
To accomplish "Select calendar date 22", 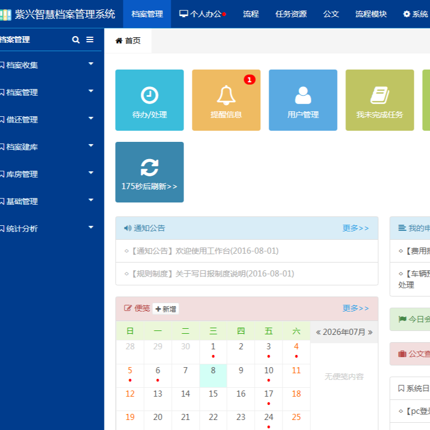I will click(x=213, y=421).
